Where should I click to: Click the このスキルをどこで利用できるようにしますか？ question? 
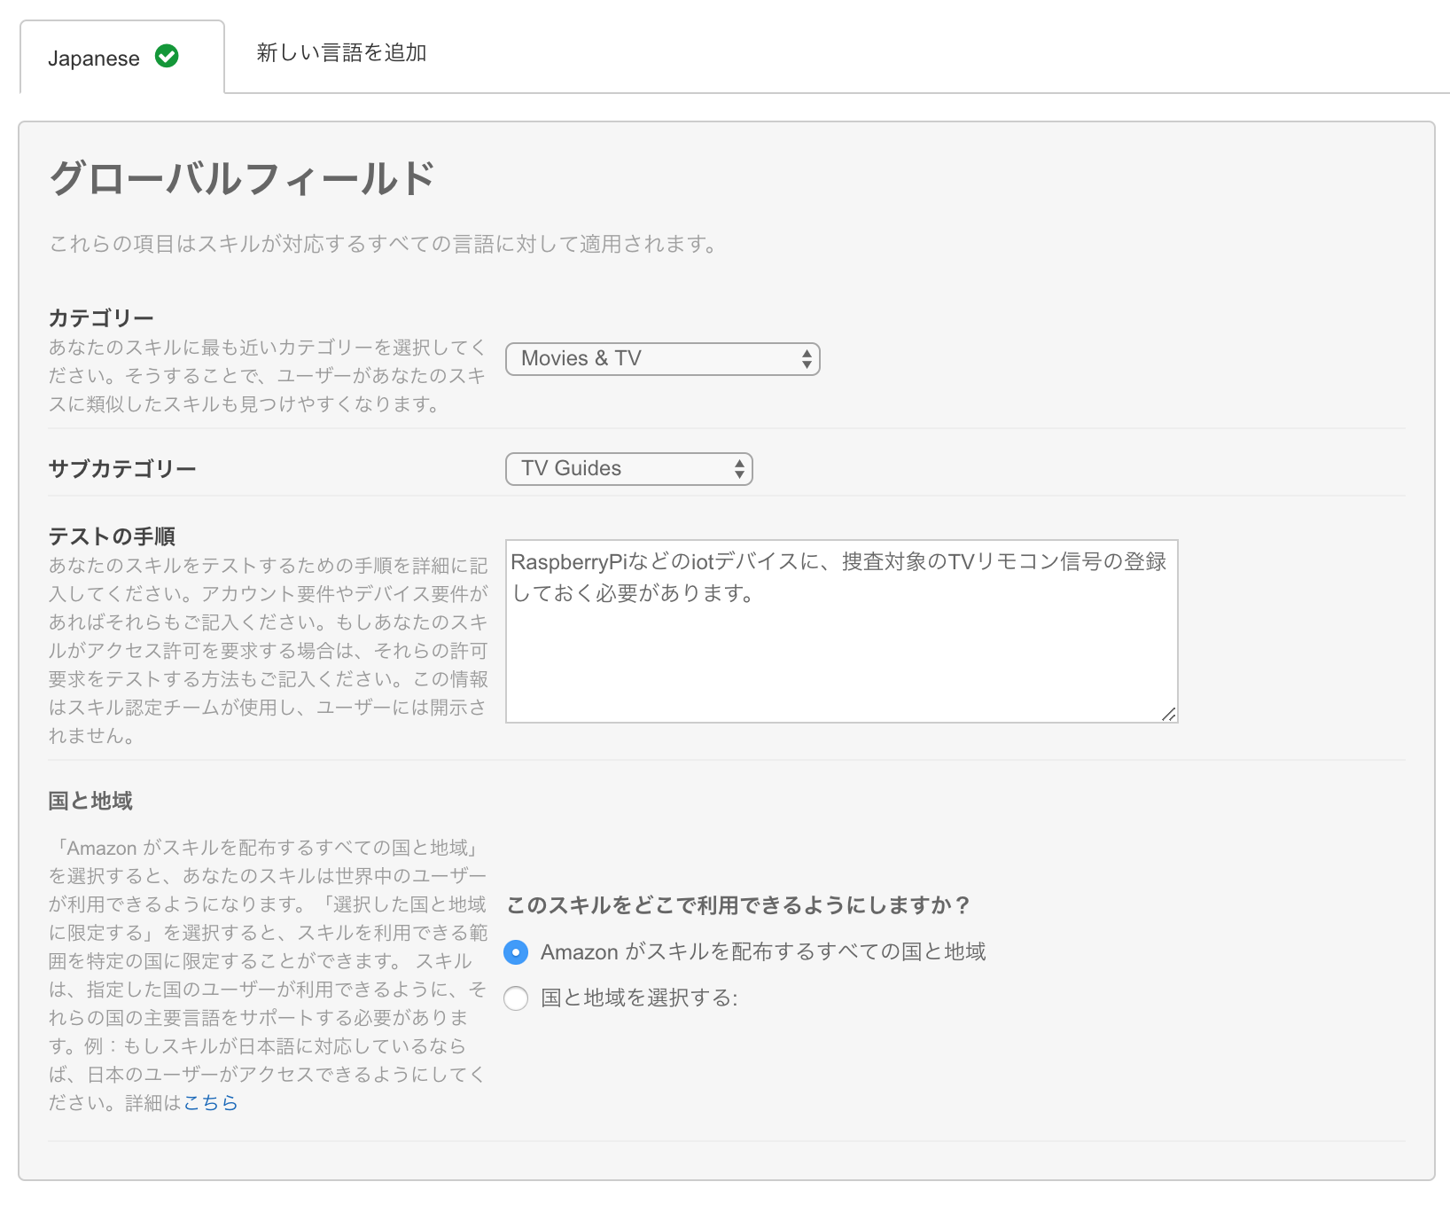click(x=739, y=905)
